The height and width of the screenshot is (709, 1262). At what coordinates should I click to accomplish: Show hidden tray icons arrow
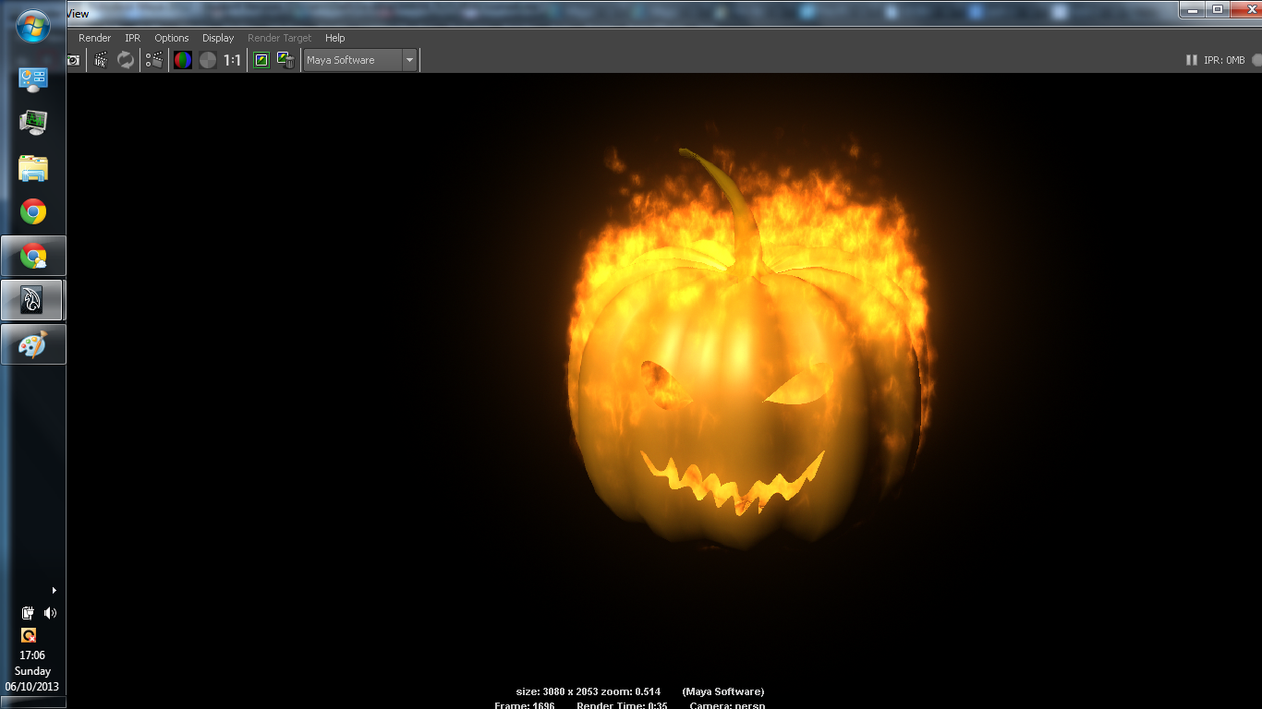pyautogui.click(x=54, y=590)
